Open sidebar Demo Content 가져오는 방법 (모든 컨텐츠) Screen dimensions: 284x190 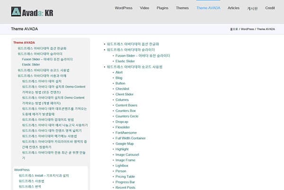pyautogui.click(x=53, y=89)
